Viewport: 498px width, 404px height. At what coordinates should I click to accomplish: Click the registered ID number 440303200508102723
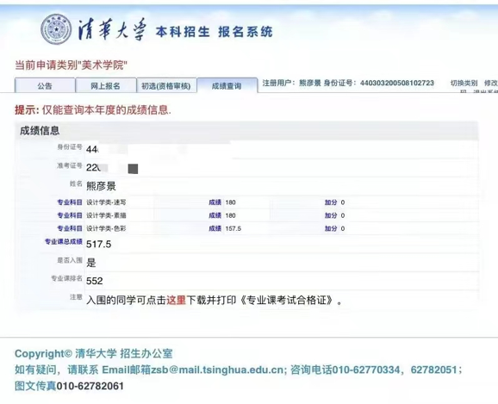(396, 83)
